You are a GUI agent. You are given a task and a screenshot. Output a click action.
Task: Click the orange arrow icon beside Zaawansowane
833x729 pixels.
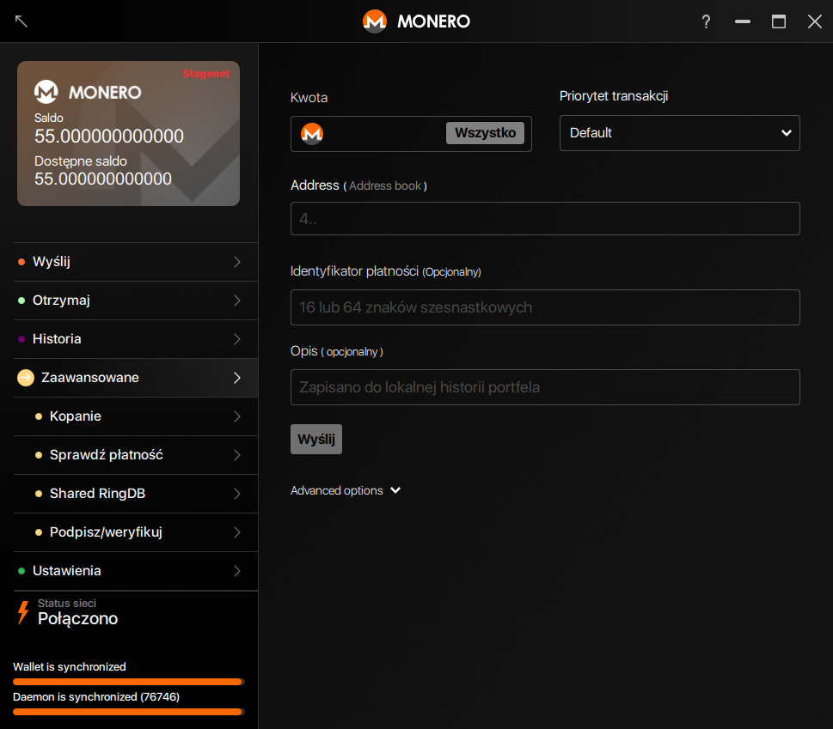(26, 378)
